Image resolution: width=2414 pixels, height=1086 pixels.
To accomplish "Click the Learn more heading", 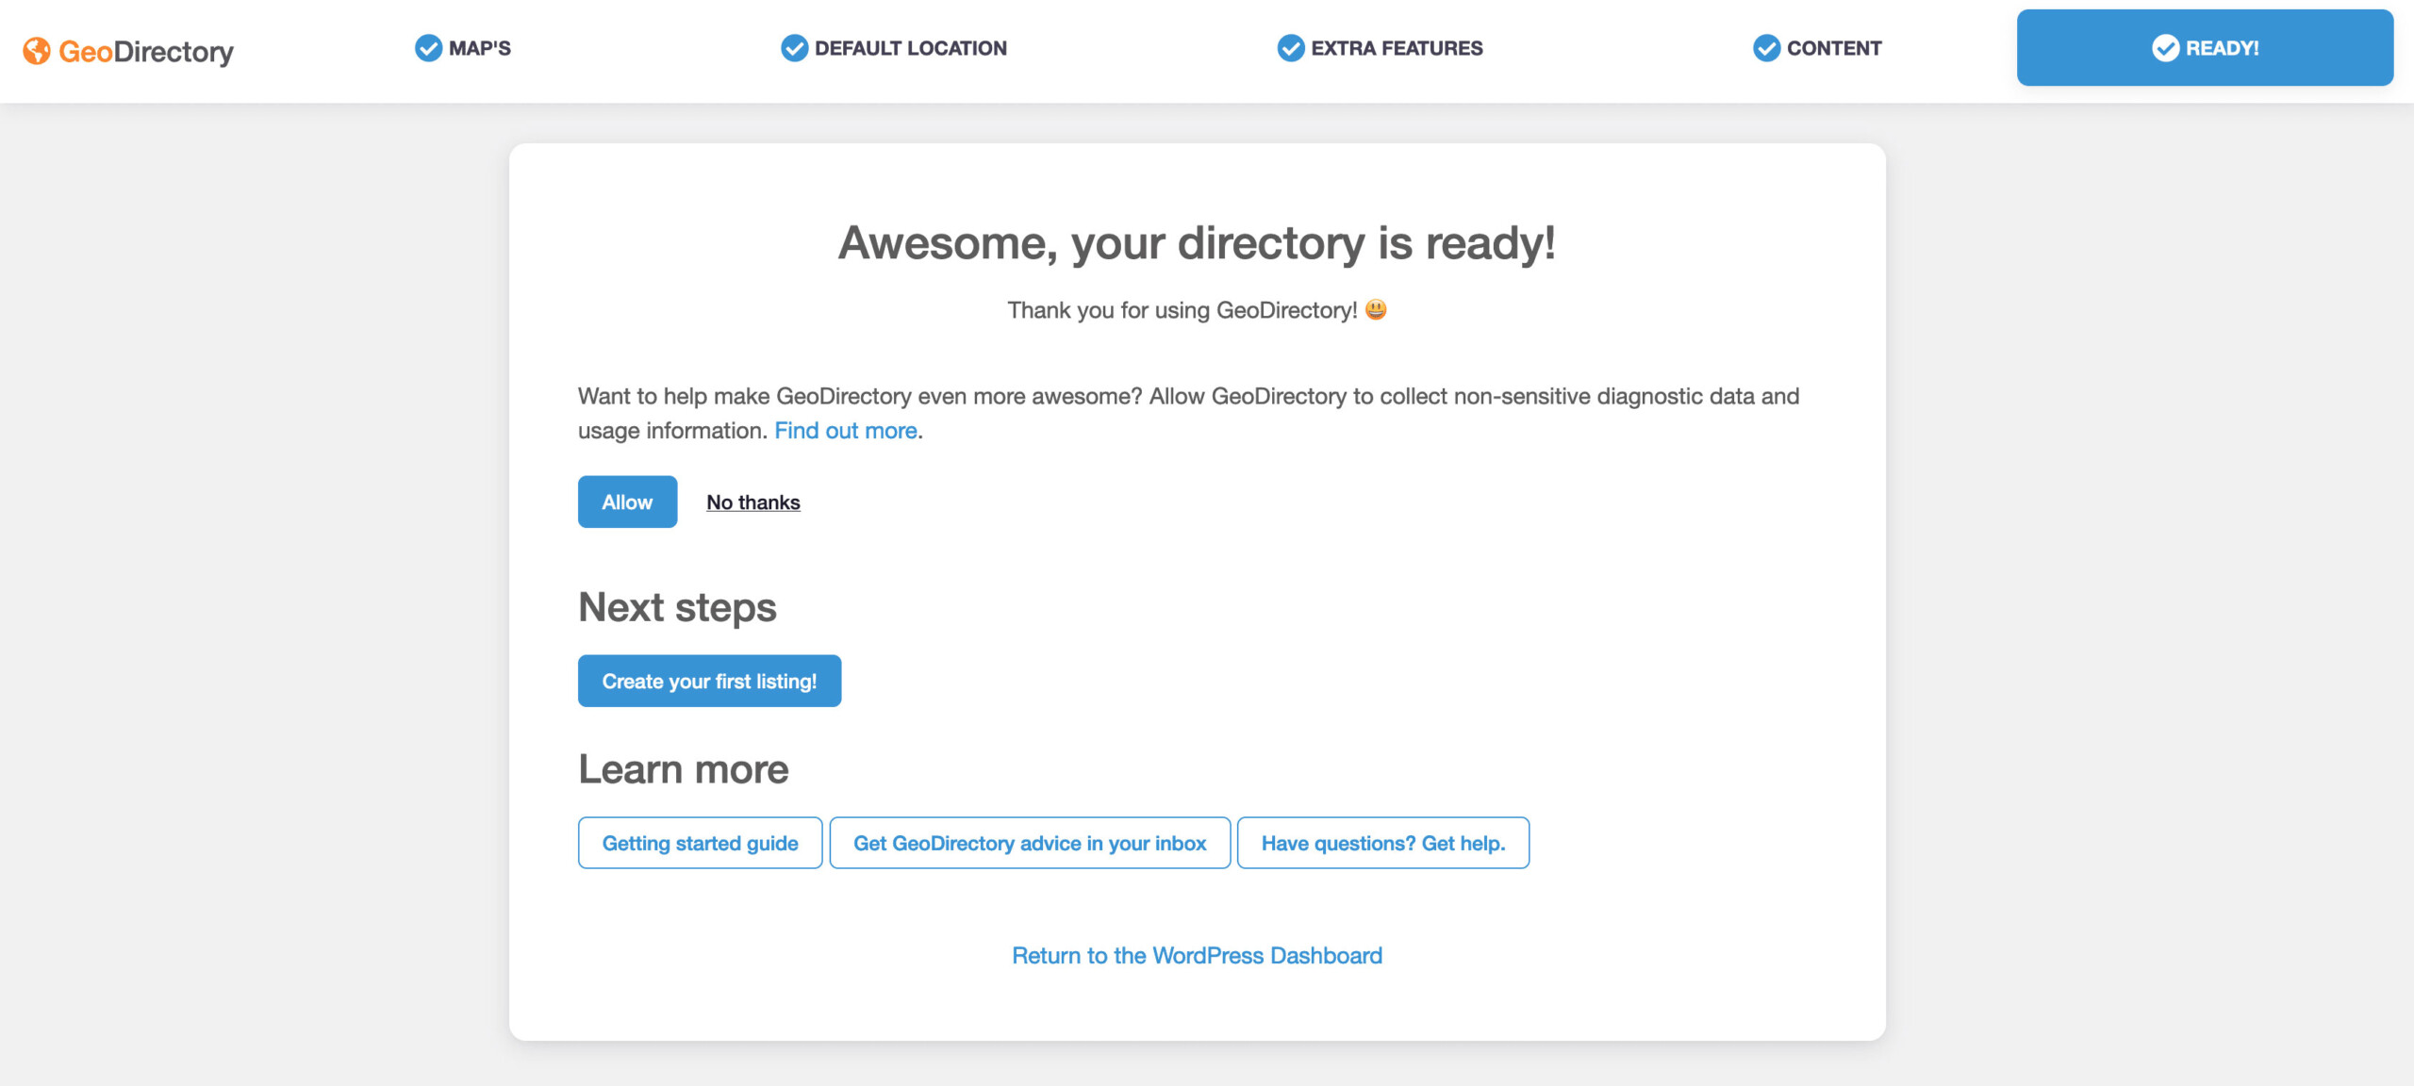I will click(x=684, y=770).
